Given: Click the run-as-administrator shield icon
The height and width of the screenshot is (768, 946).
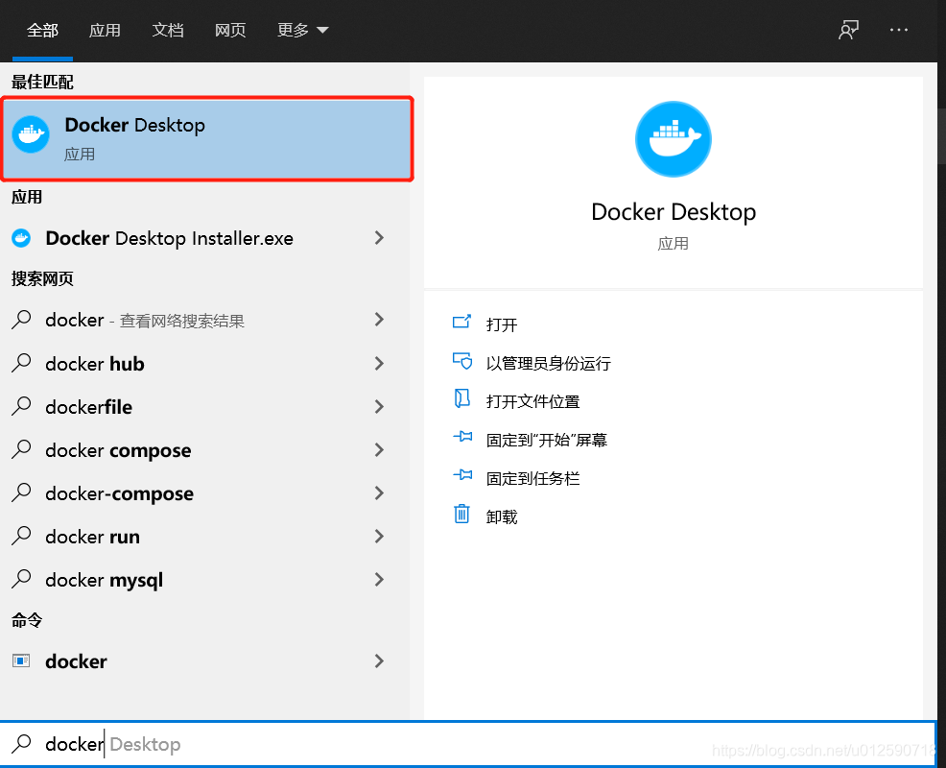Looking at the screenshot, I should (x=462, y=361).
